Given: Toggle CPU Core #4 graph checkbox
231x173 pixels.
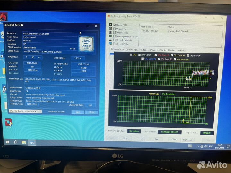Looking at the screenshot, I should (188, 56).
